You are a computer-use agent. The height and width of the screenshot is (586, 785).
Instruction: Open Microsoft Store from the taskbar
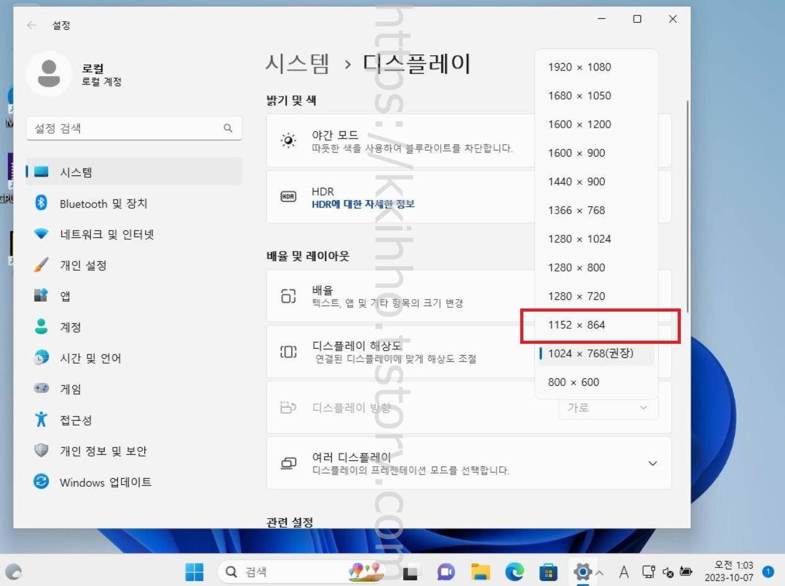pos(548,572)
